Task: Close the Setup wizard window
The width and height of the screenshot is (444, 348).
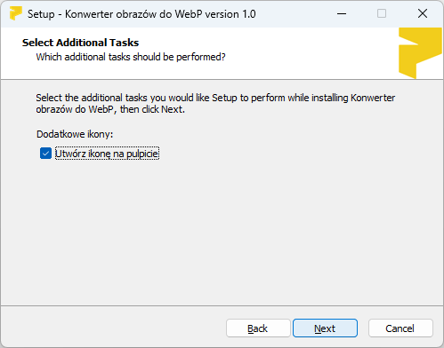Action: click(x=423, y=13)
